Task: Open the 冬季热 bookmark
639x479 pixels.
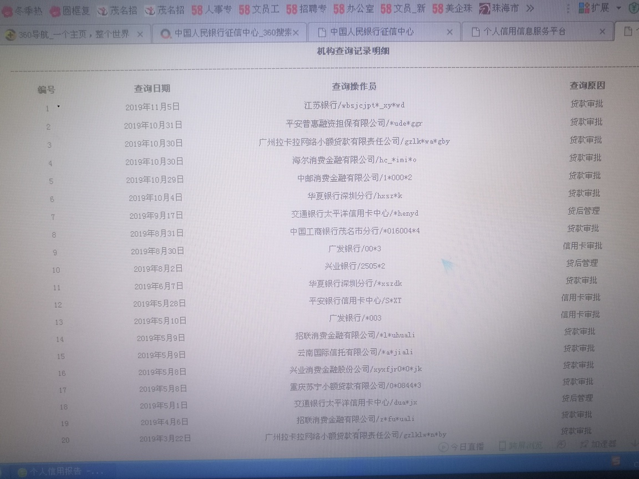Action: pos(22,11)
